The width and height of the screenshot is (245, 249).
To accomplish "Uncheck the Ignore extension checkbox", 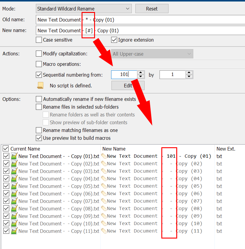I will click(114, 40).
